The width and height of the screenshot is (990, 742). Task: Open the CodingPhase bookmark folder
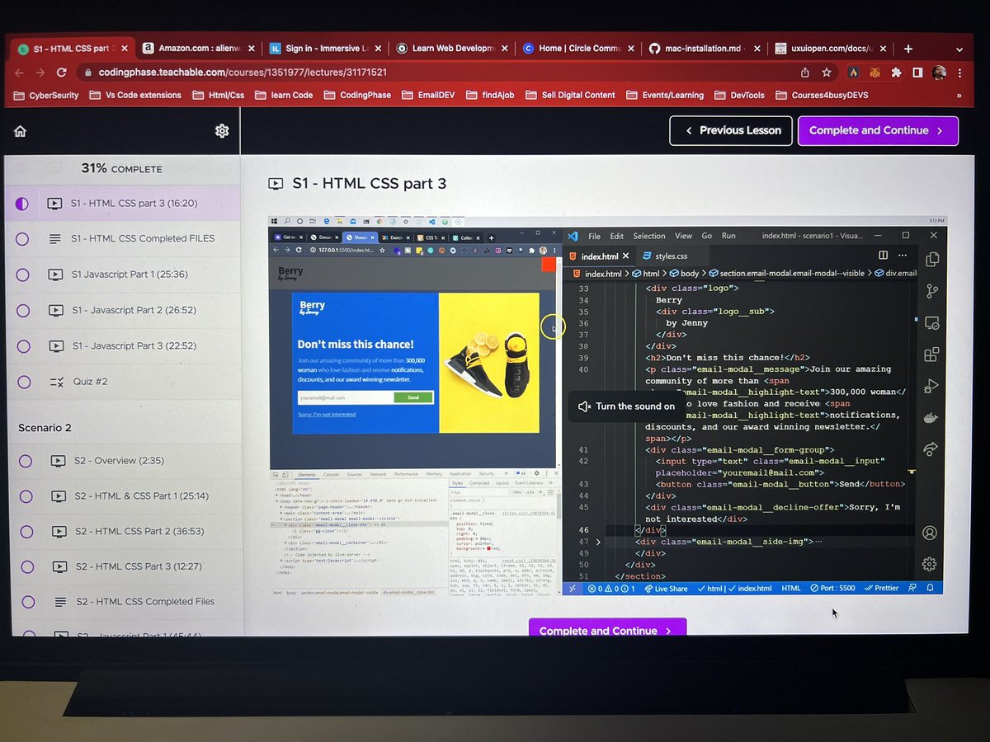(x=356, y=96)
